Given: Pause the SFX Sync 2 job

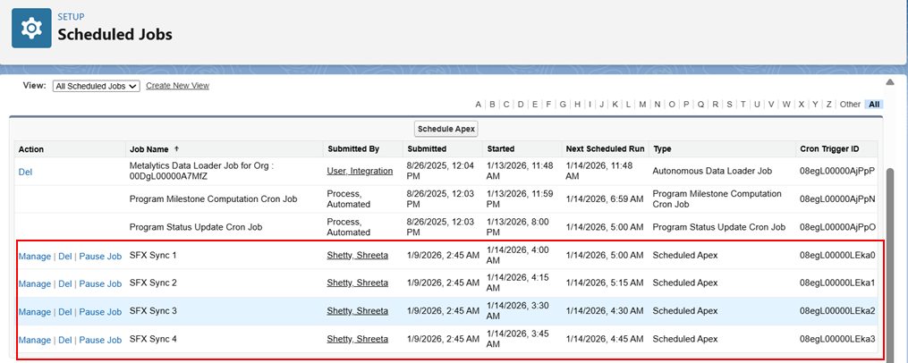Looking at the screenshot, I should pos(100,284).
